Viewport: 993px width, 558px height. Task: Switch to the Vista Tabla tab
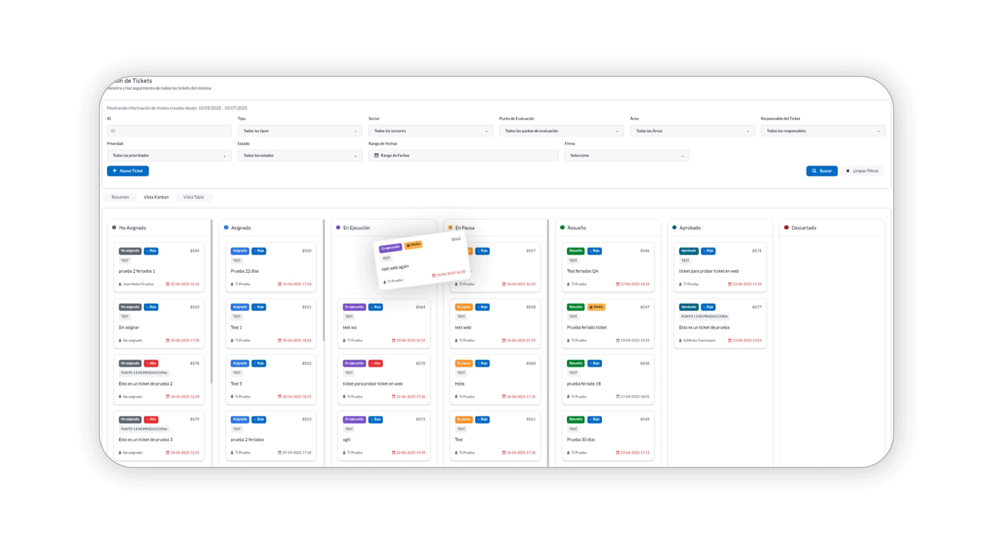[x=193, y=197]
